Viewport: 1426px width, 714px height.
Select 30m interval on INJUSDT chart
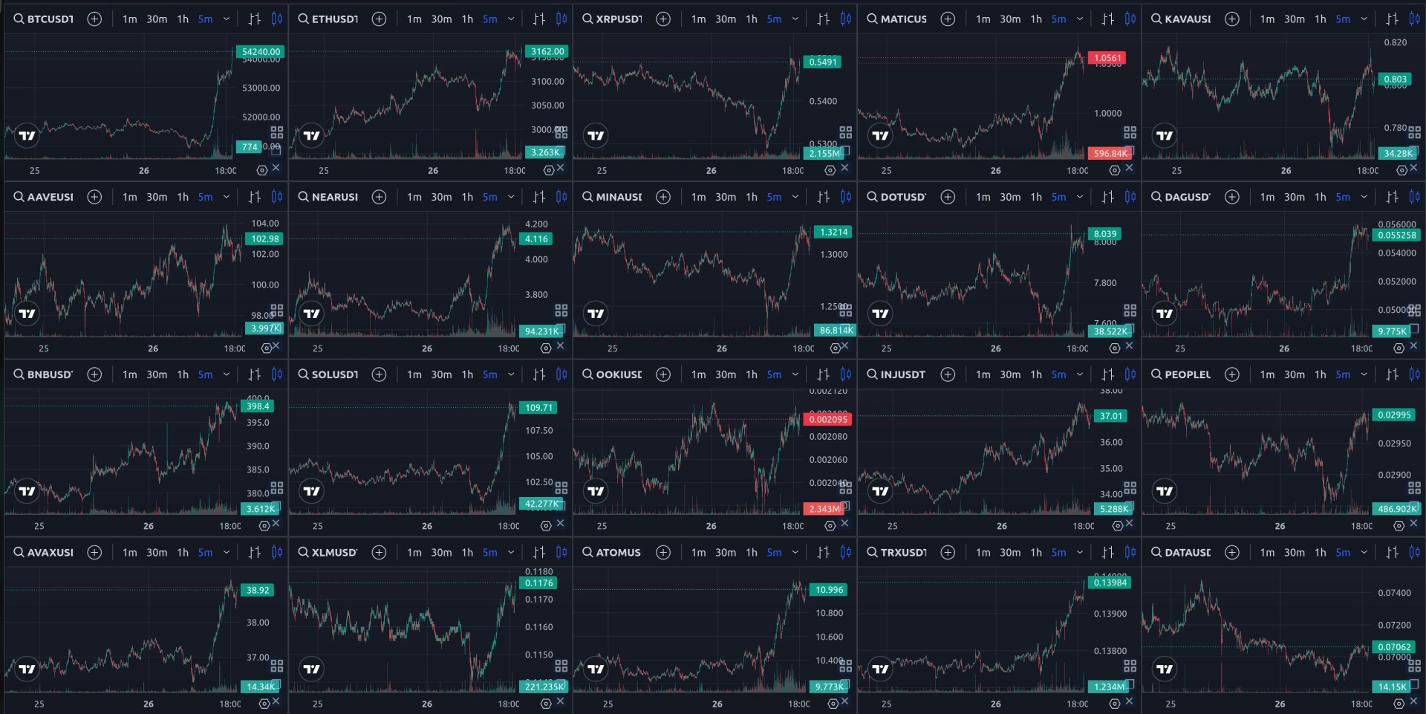[x=1010, y=374]
